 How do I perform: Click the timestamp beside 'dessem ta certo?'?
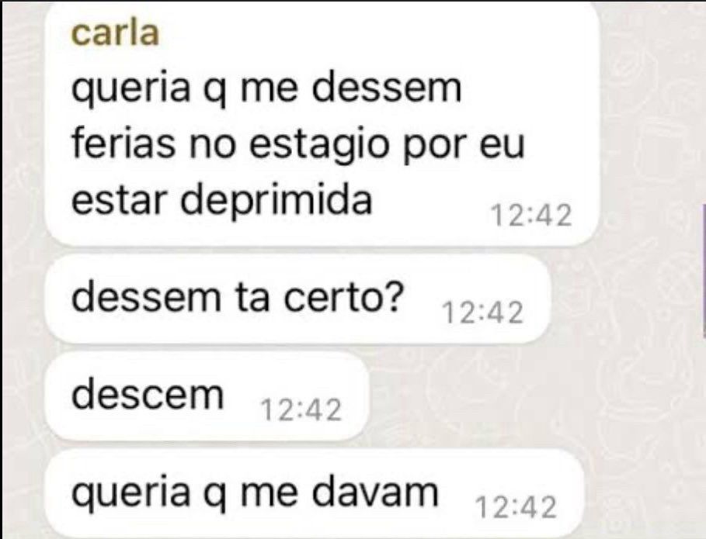483,313
